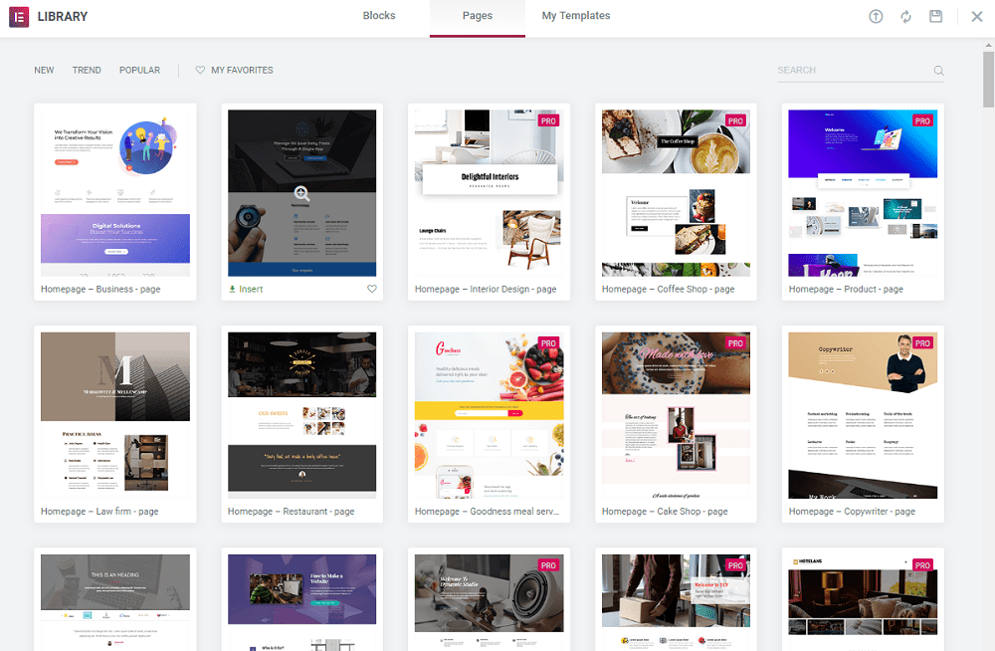Click PRO badge on Coffee Shop template
Viewport: 995px width, 651px height.
(735, 120)
